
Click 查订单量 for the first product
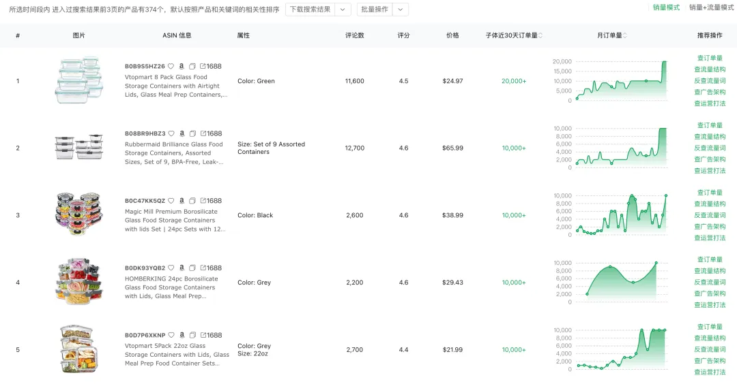(710, 58)
